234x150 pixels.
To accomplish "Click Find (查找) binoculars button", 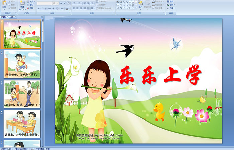I will click(x=170, y=1).
